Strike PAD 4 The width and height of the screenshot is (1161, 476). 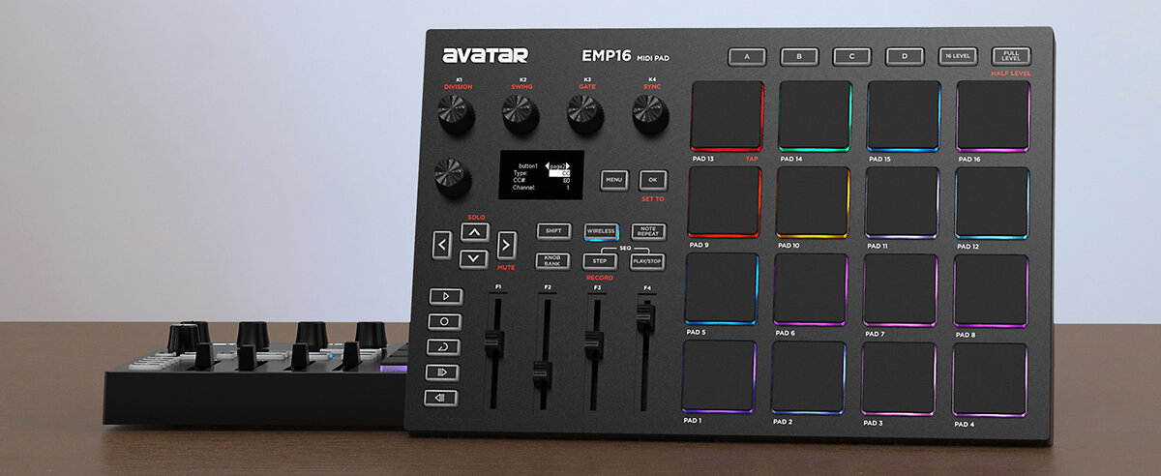click(990, 379)
